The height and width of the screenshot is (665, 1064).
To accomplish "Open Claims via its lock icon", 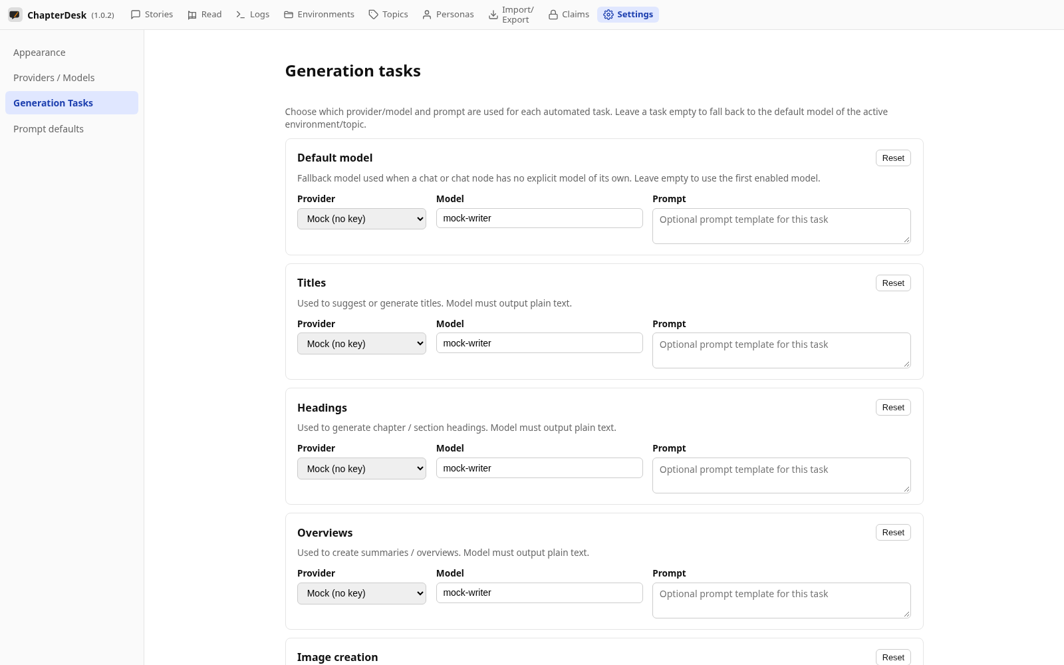I will point(553,15).
